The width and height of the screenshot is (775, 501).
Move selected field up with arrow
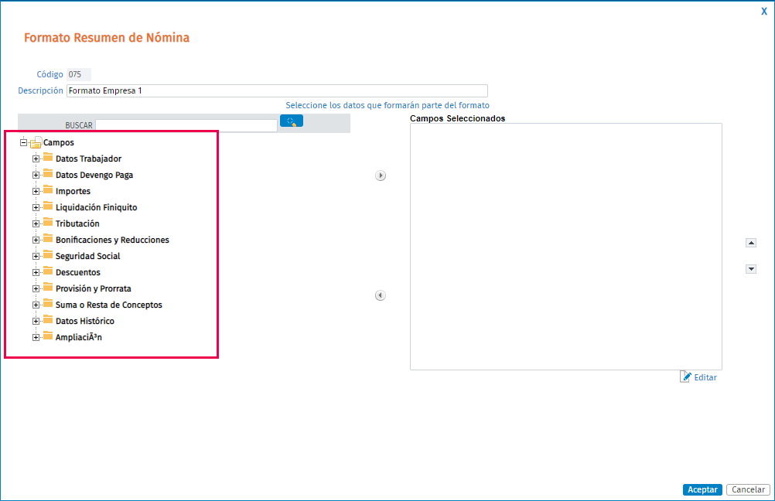(x=751, y=243)
